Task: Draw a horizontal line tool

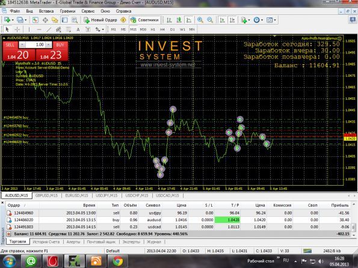Action: [x=39, y=29]
